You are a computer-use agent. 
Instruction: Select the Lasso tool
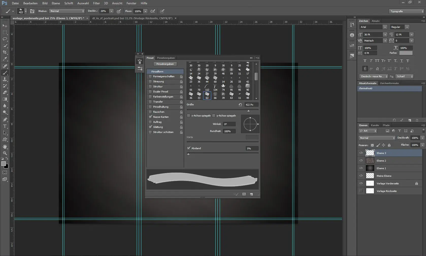(x=5, y=39)
